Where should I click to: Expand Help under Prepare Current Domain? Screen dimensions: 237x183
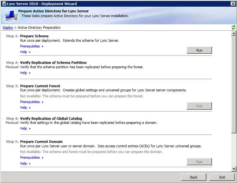point(25,163)
